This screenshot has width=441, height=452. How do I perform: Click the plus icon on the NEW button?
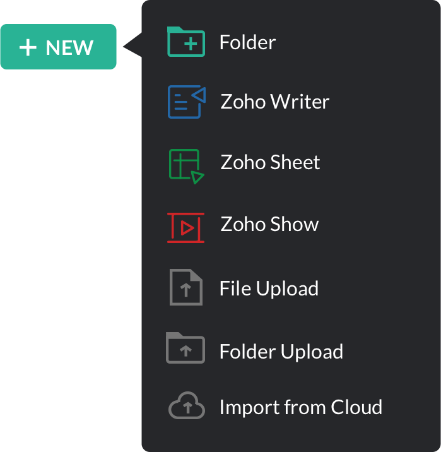[x=28, y=47]
